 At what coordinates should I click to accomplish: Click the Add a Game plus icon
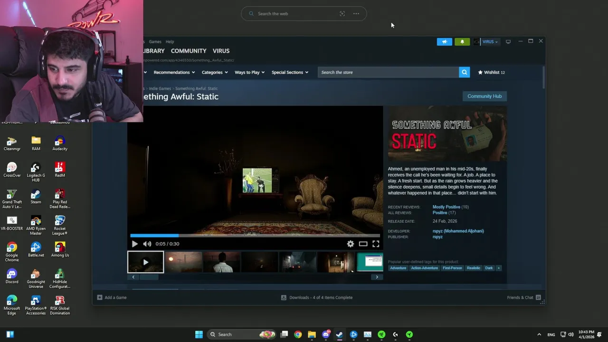[x=100, y=297]
